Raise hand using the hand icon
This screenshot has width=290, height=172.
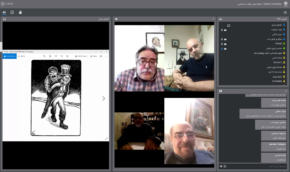click(20, 12)
